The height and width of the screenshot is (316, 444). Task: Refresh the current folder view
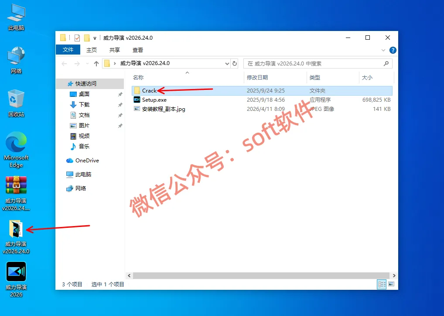coord(235,63)
